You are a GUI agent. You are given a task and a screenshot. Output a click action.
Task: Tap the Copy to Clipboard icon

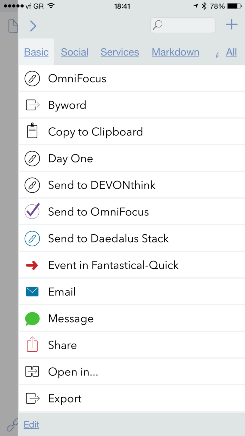point(32,132)
